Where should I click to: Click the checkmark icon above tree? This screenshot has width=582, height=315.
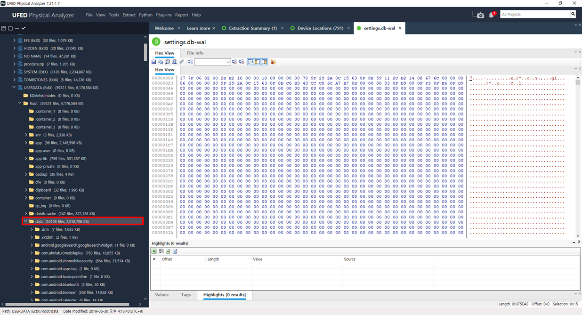point(24,28)
